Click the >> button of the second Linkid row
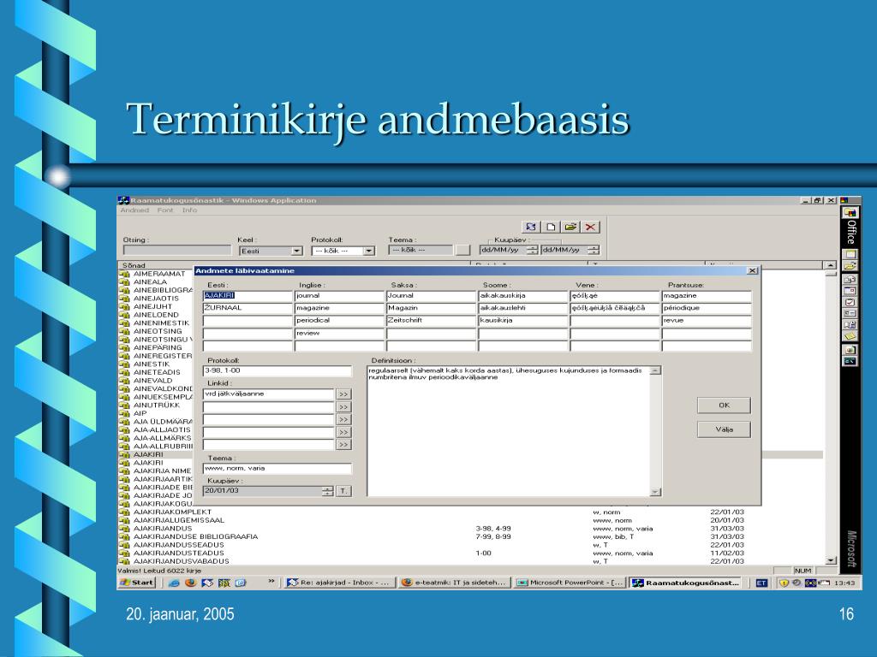The image size is (877, 657). [343, 407]
